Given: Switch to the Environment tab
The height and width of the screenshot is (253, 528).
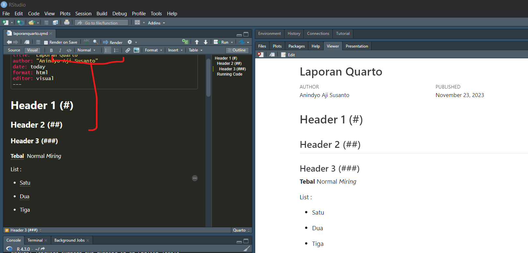Looking at the screenshot, I should pos(270,34).
